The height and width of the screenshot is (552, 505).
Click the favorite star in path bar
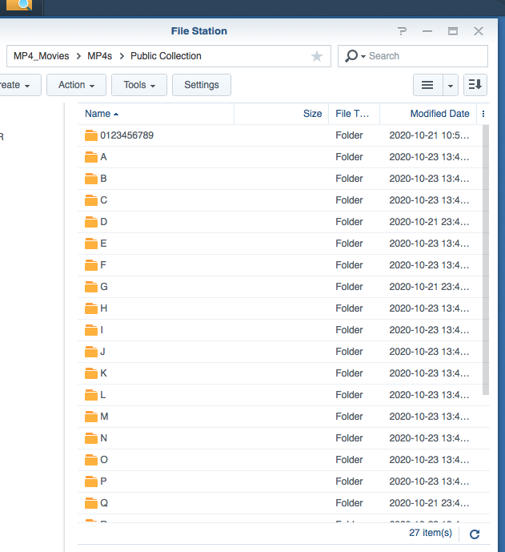click(317, 56)
